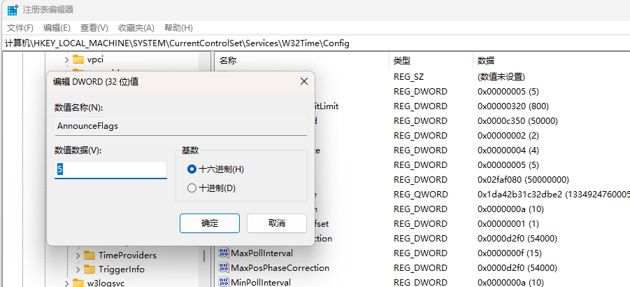Expand the TimeProviders tree node
630x287 pixels.
(78, 255)
